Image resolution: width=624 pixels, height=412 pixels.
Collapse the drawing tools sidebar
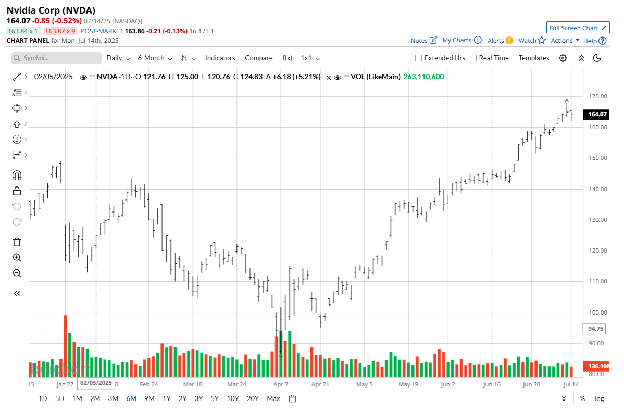(x=17, y=293)
